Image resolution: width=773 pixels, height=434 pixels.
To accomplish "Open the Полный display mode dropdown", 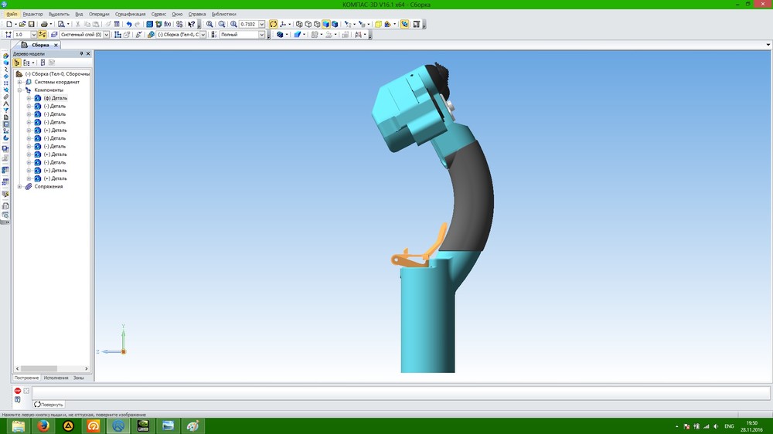I will [262, 35].
